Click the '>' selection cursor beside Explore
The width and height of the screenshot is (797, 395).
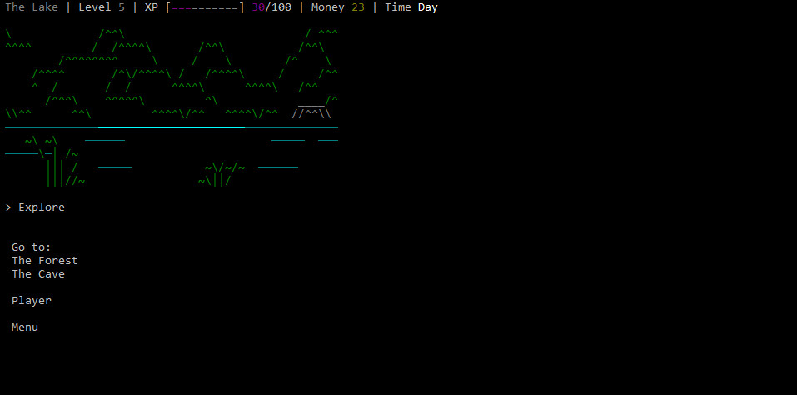click(8, 207)
